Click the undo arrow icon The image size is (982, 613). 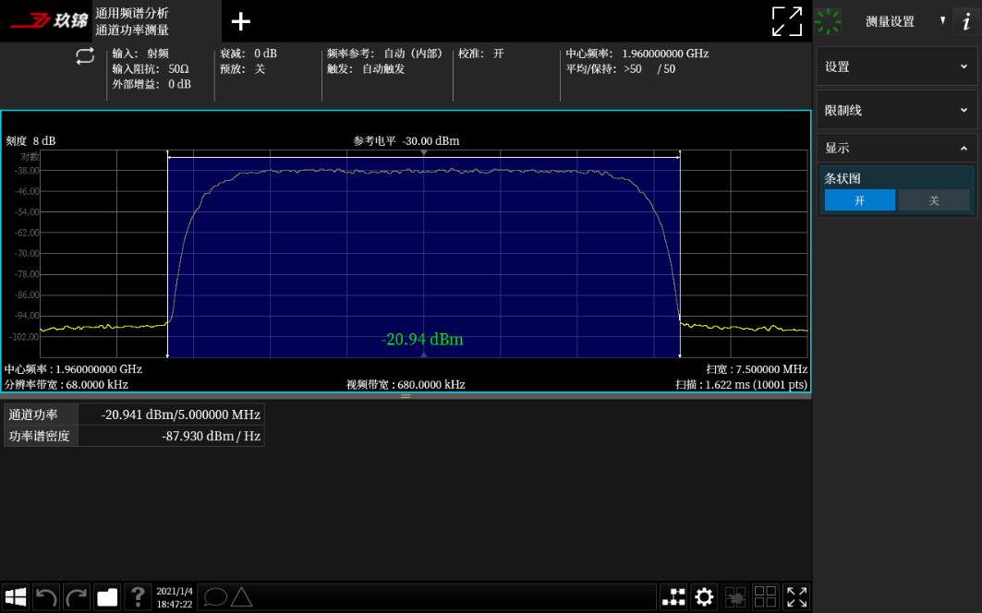tap(46, 596)
